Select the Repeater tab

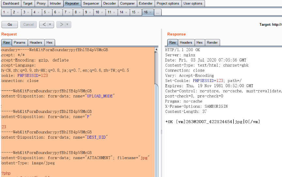[x=72, y=3]
